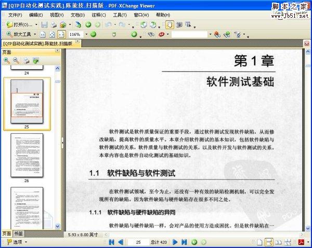Expand the 打开 dropdown arrow
The image size is (312, 248).
coord(36,24)
